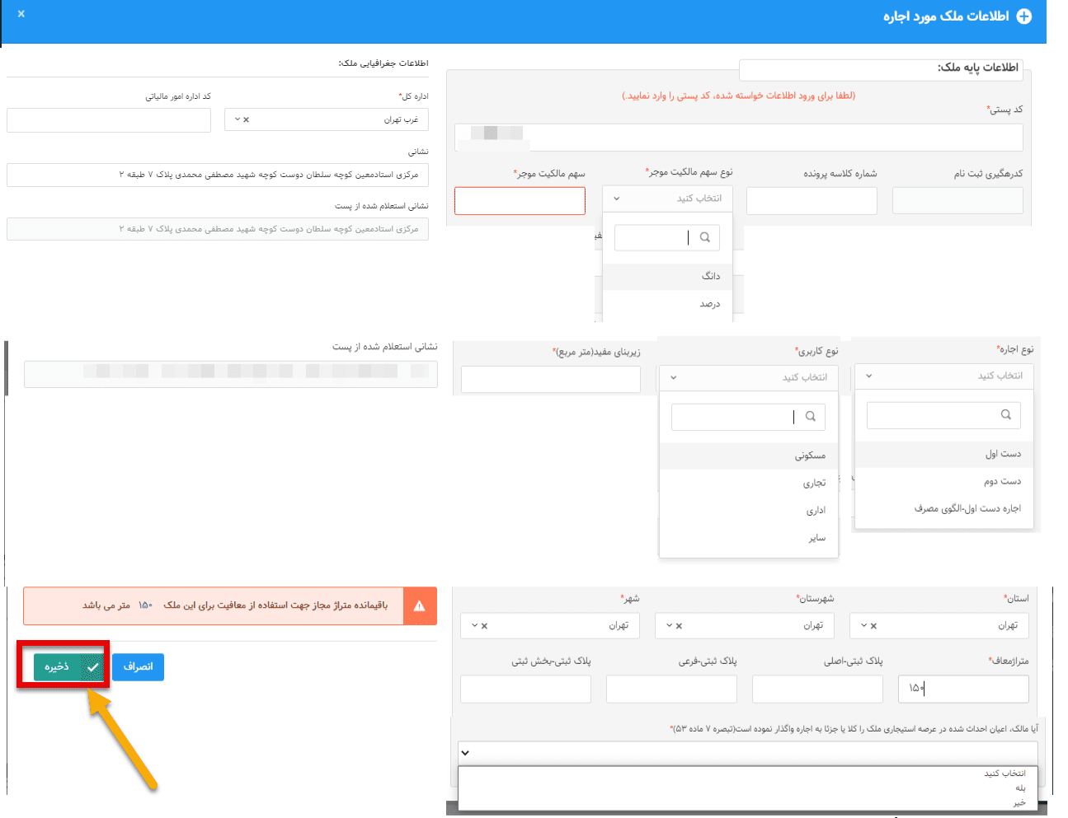1068x818 pixels.
Task: Click the اطلاعات پایه ملک section heading
Action: 977,68
